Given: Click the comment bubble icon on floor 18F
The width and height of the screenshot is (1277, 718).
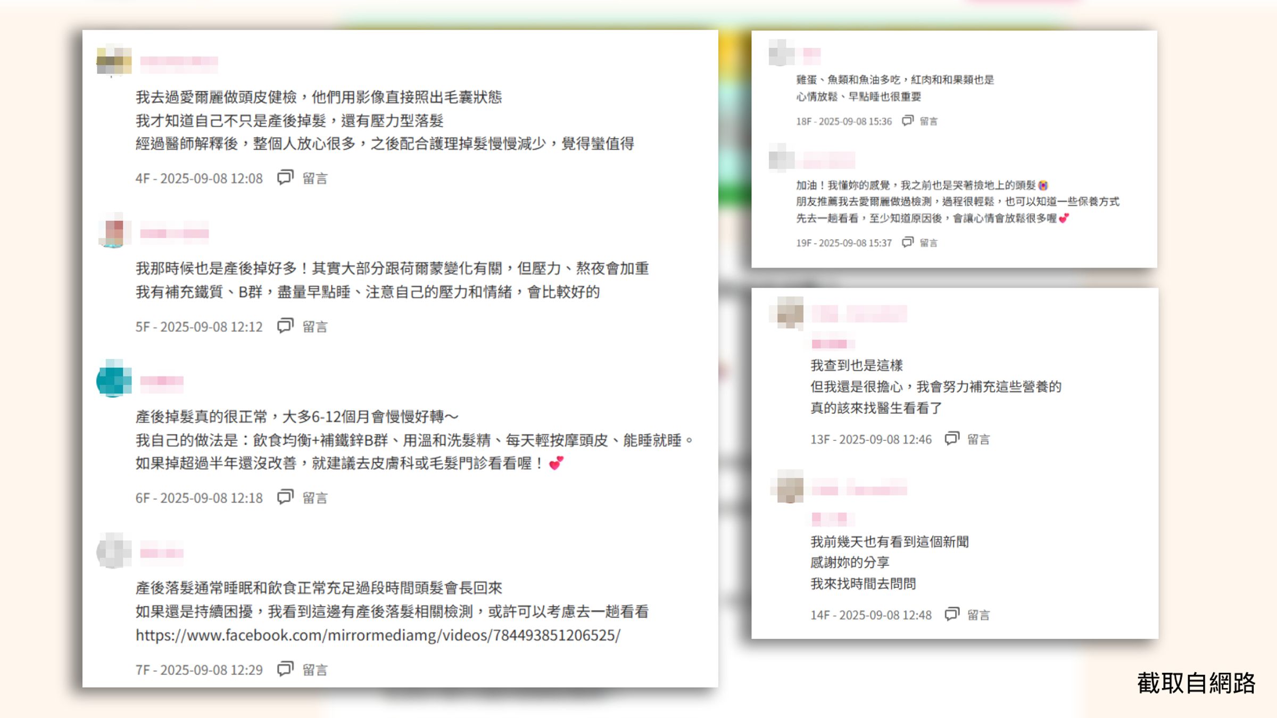Looking at the screenshot, I should (x=908, y=121).
